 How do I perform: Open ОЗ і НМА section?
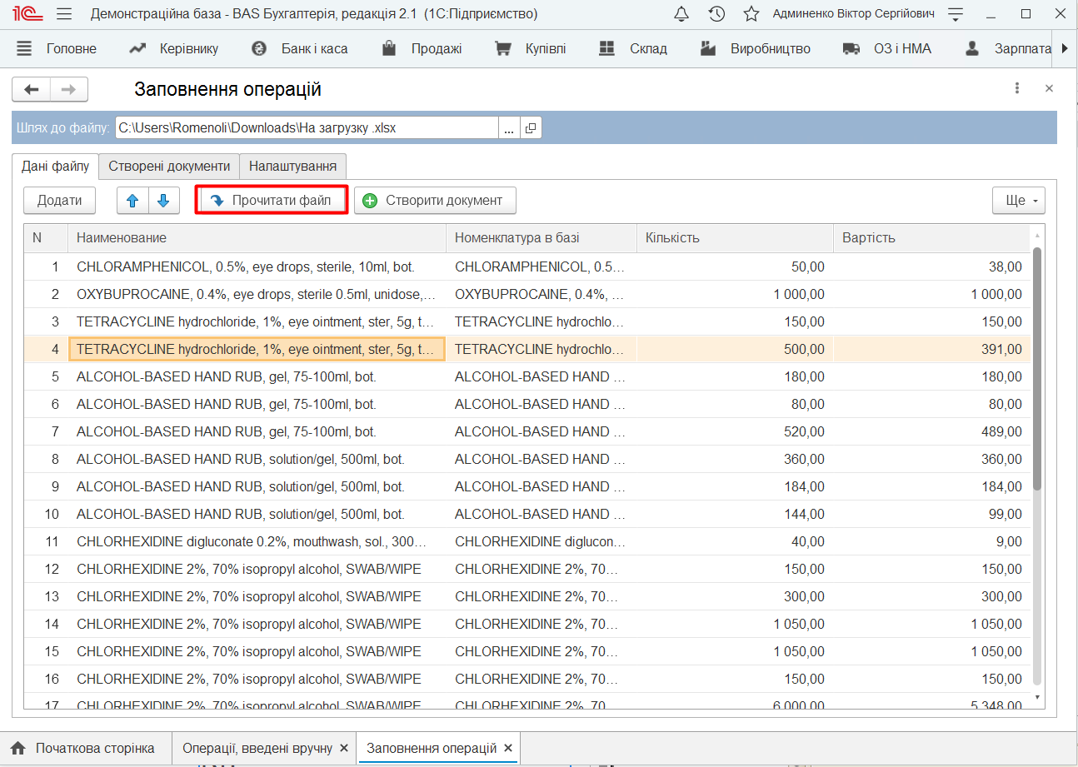pyautogui.click(x=887, y=48)
